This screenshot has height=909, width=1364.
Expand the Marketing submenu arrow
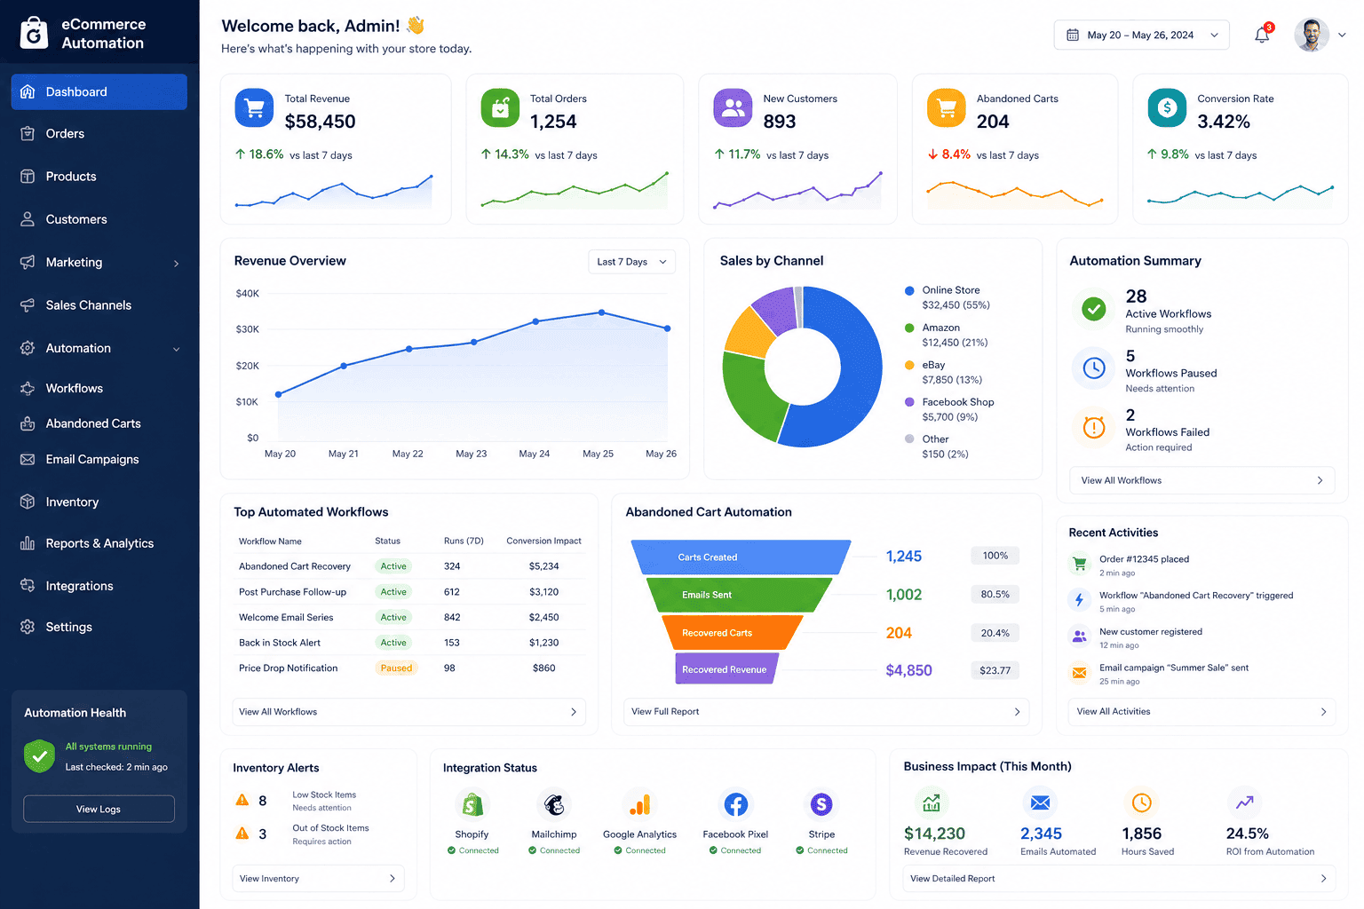pyautogui.click(x=176, y=264)
